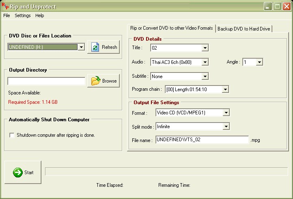Expand the Angle dropdown

point(259,62)
